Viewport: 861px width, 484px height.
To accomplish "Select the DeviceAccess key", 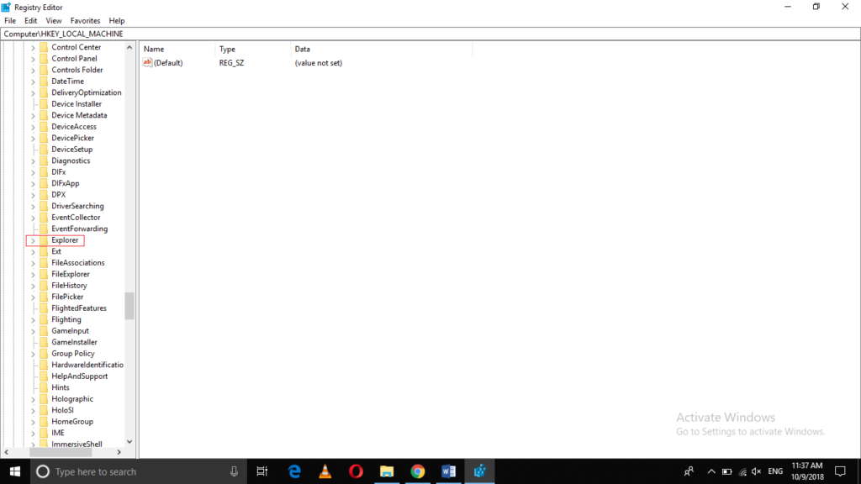I will coord(74,127).
